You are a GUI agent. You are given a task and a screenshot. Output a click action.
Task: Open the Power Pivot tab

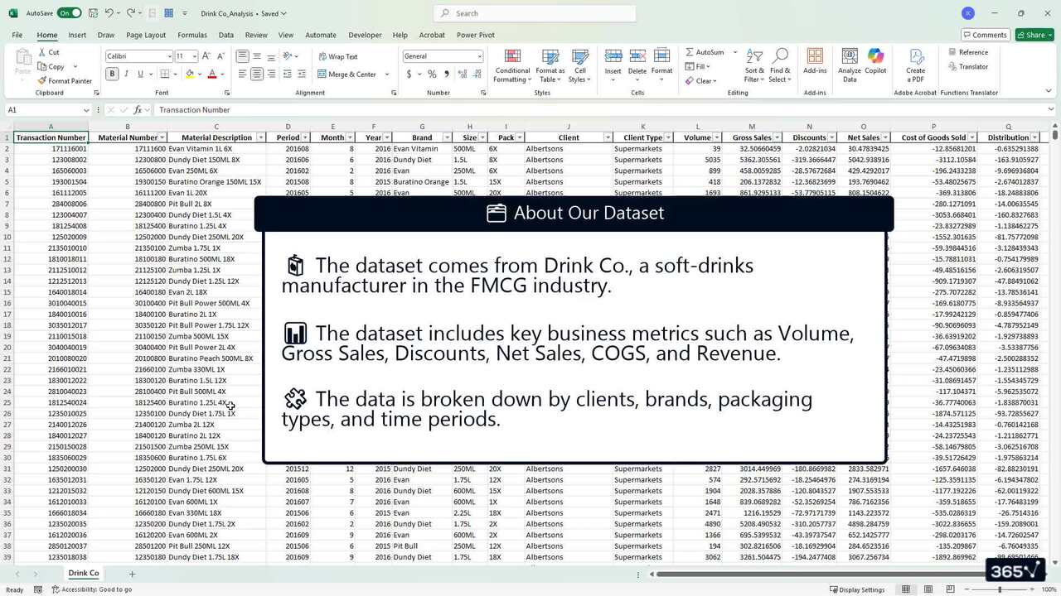tap(475, 36)
